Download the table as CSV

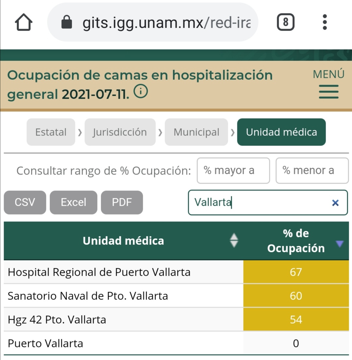25,202
